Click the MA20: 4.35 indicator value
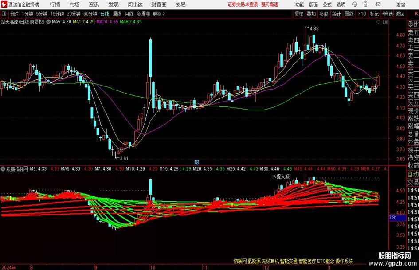Viewport: 419px width, 270px height. click(107, 22)
